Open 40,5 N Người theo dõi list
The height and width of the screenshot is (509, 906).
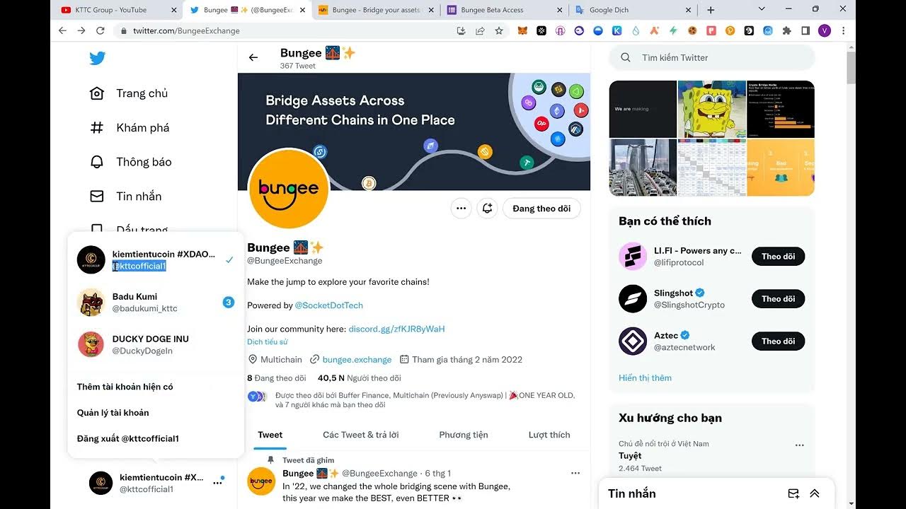pos(360,378)
